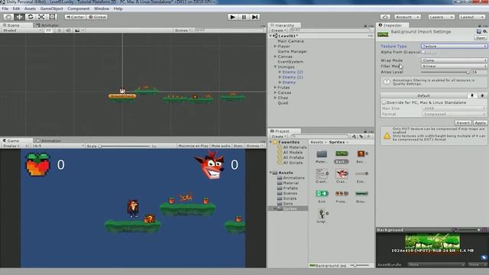Click search by label icon in Project
Viewport: 489px width, 275px height.
[x=361, y=136]
